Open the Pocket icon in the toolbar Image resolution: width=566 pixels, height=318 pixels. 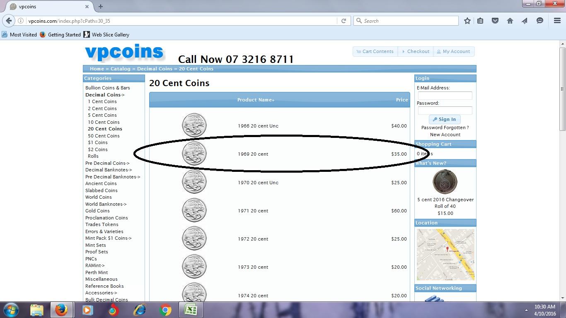495,21
